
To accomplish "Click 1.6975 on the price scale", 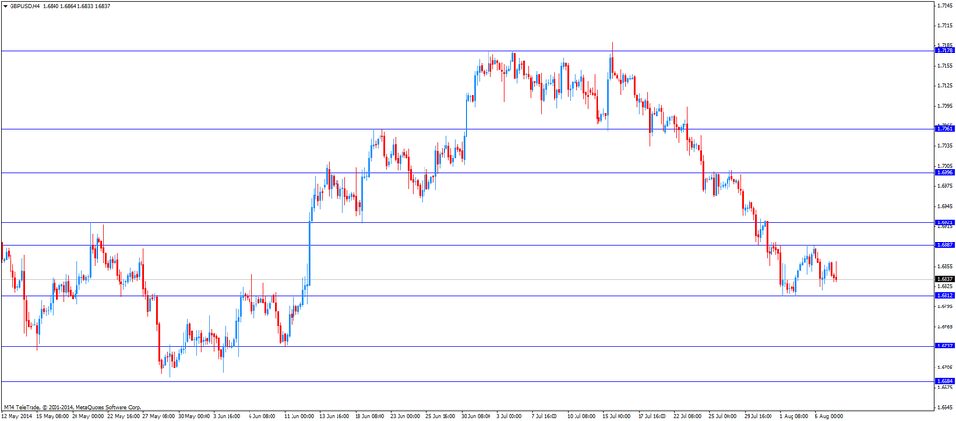I will point(944,186).
